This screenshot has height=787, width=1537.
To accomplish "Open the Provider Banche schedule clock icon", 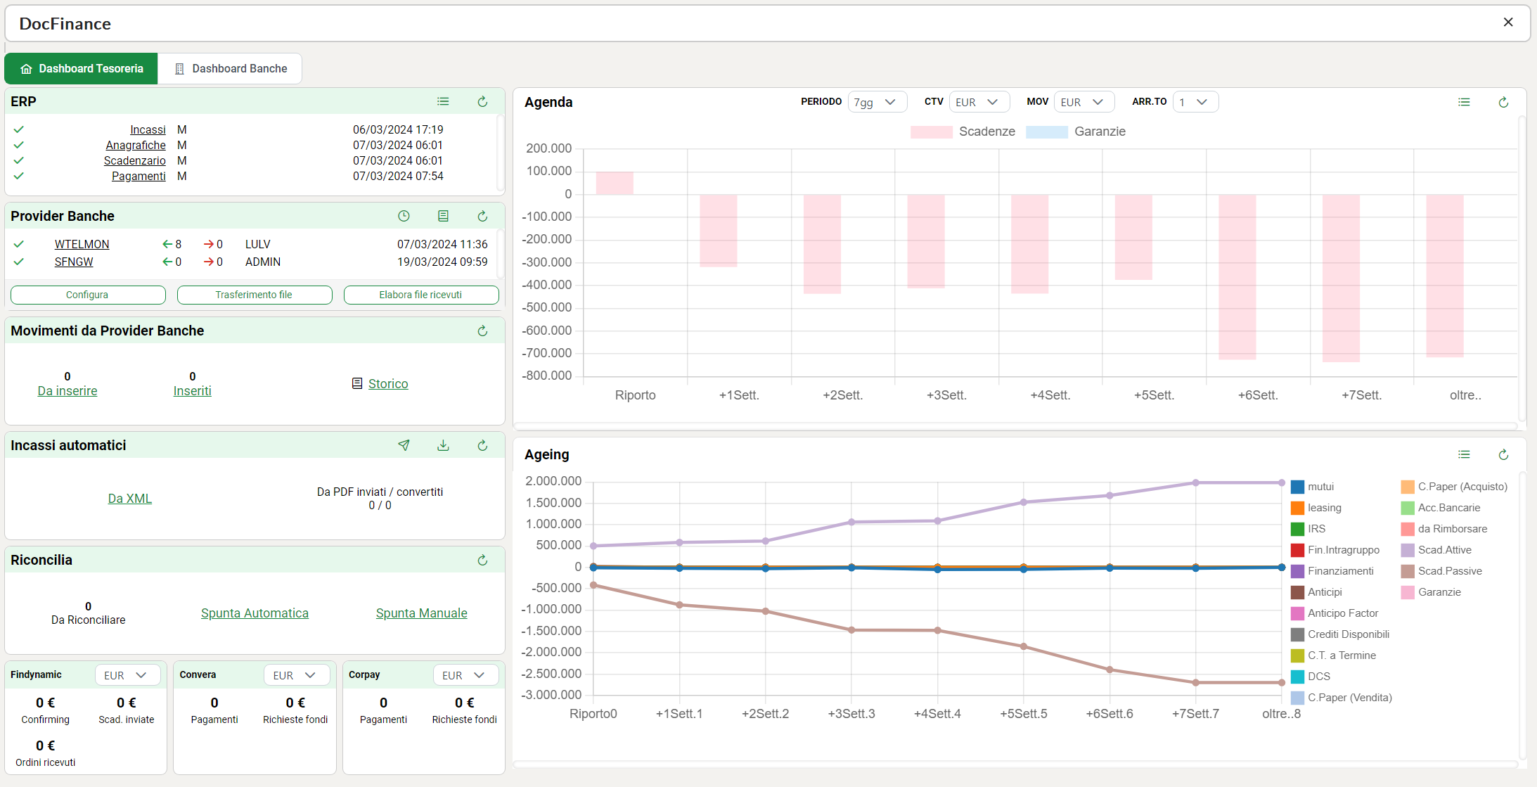I will [404, 216].
